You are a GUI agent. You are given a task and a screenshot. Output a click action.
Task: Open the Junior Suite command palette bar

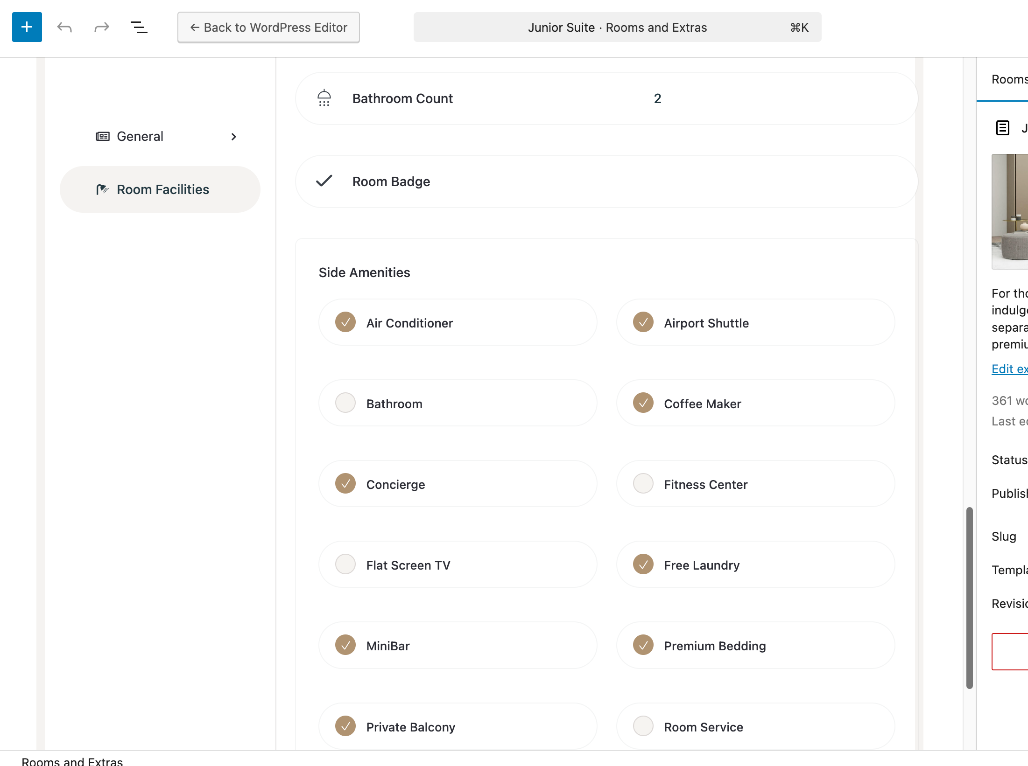(617, 28)
